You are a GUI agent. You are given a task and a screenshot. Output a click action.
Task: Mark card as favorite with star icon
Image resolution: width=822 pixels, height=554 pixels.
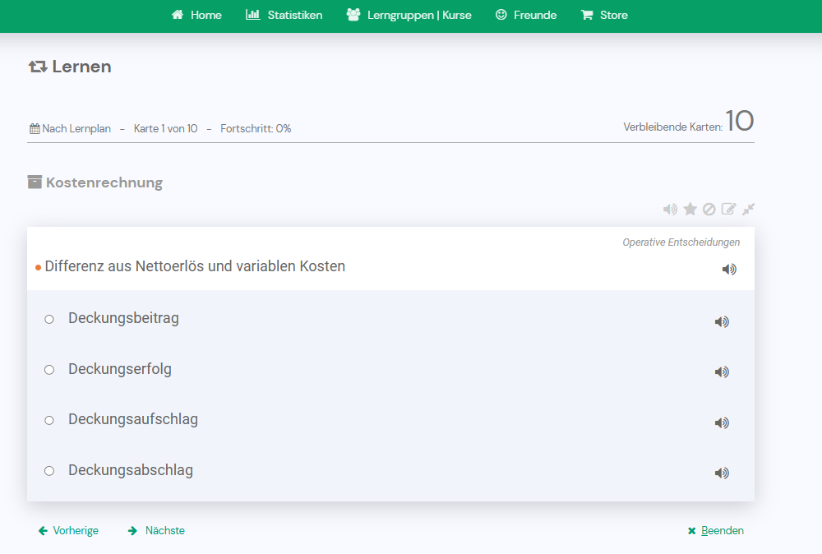690,210
